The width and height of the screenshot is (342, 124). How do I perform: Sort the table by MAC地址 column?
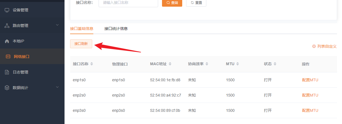click(x=170, y=64)
